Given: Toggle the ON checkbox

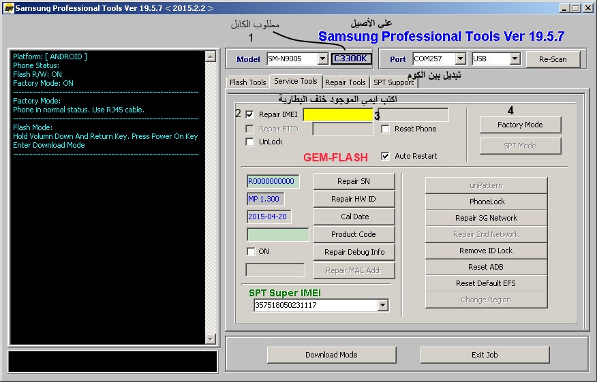Looking at the screenshot, I should [x=251, y=251].
